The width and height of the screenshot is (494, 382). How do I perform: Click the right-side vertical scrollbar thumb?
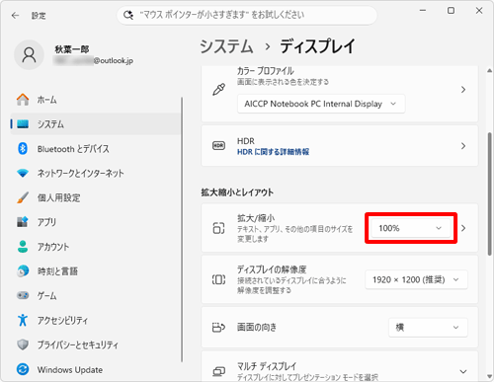(490, 193)
